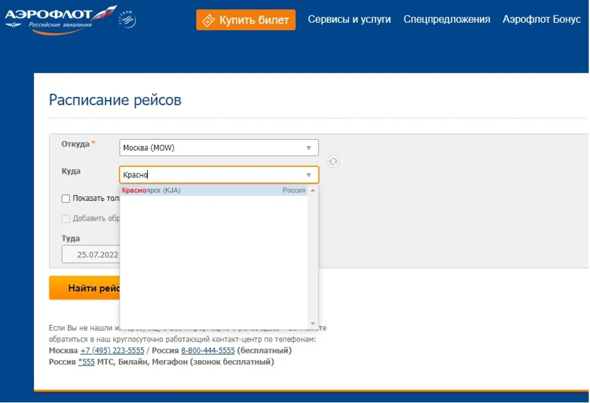Screen dimensions: 590x403
Task: Click the *555 short number link
Action: (87, 362)
